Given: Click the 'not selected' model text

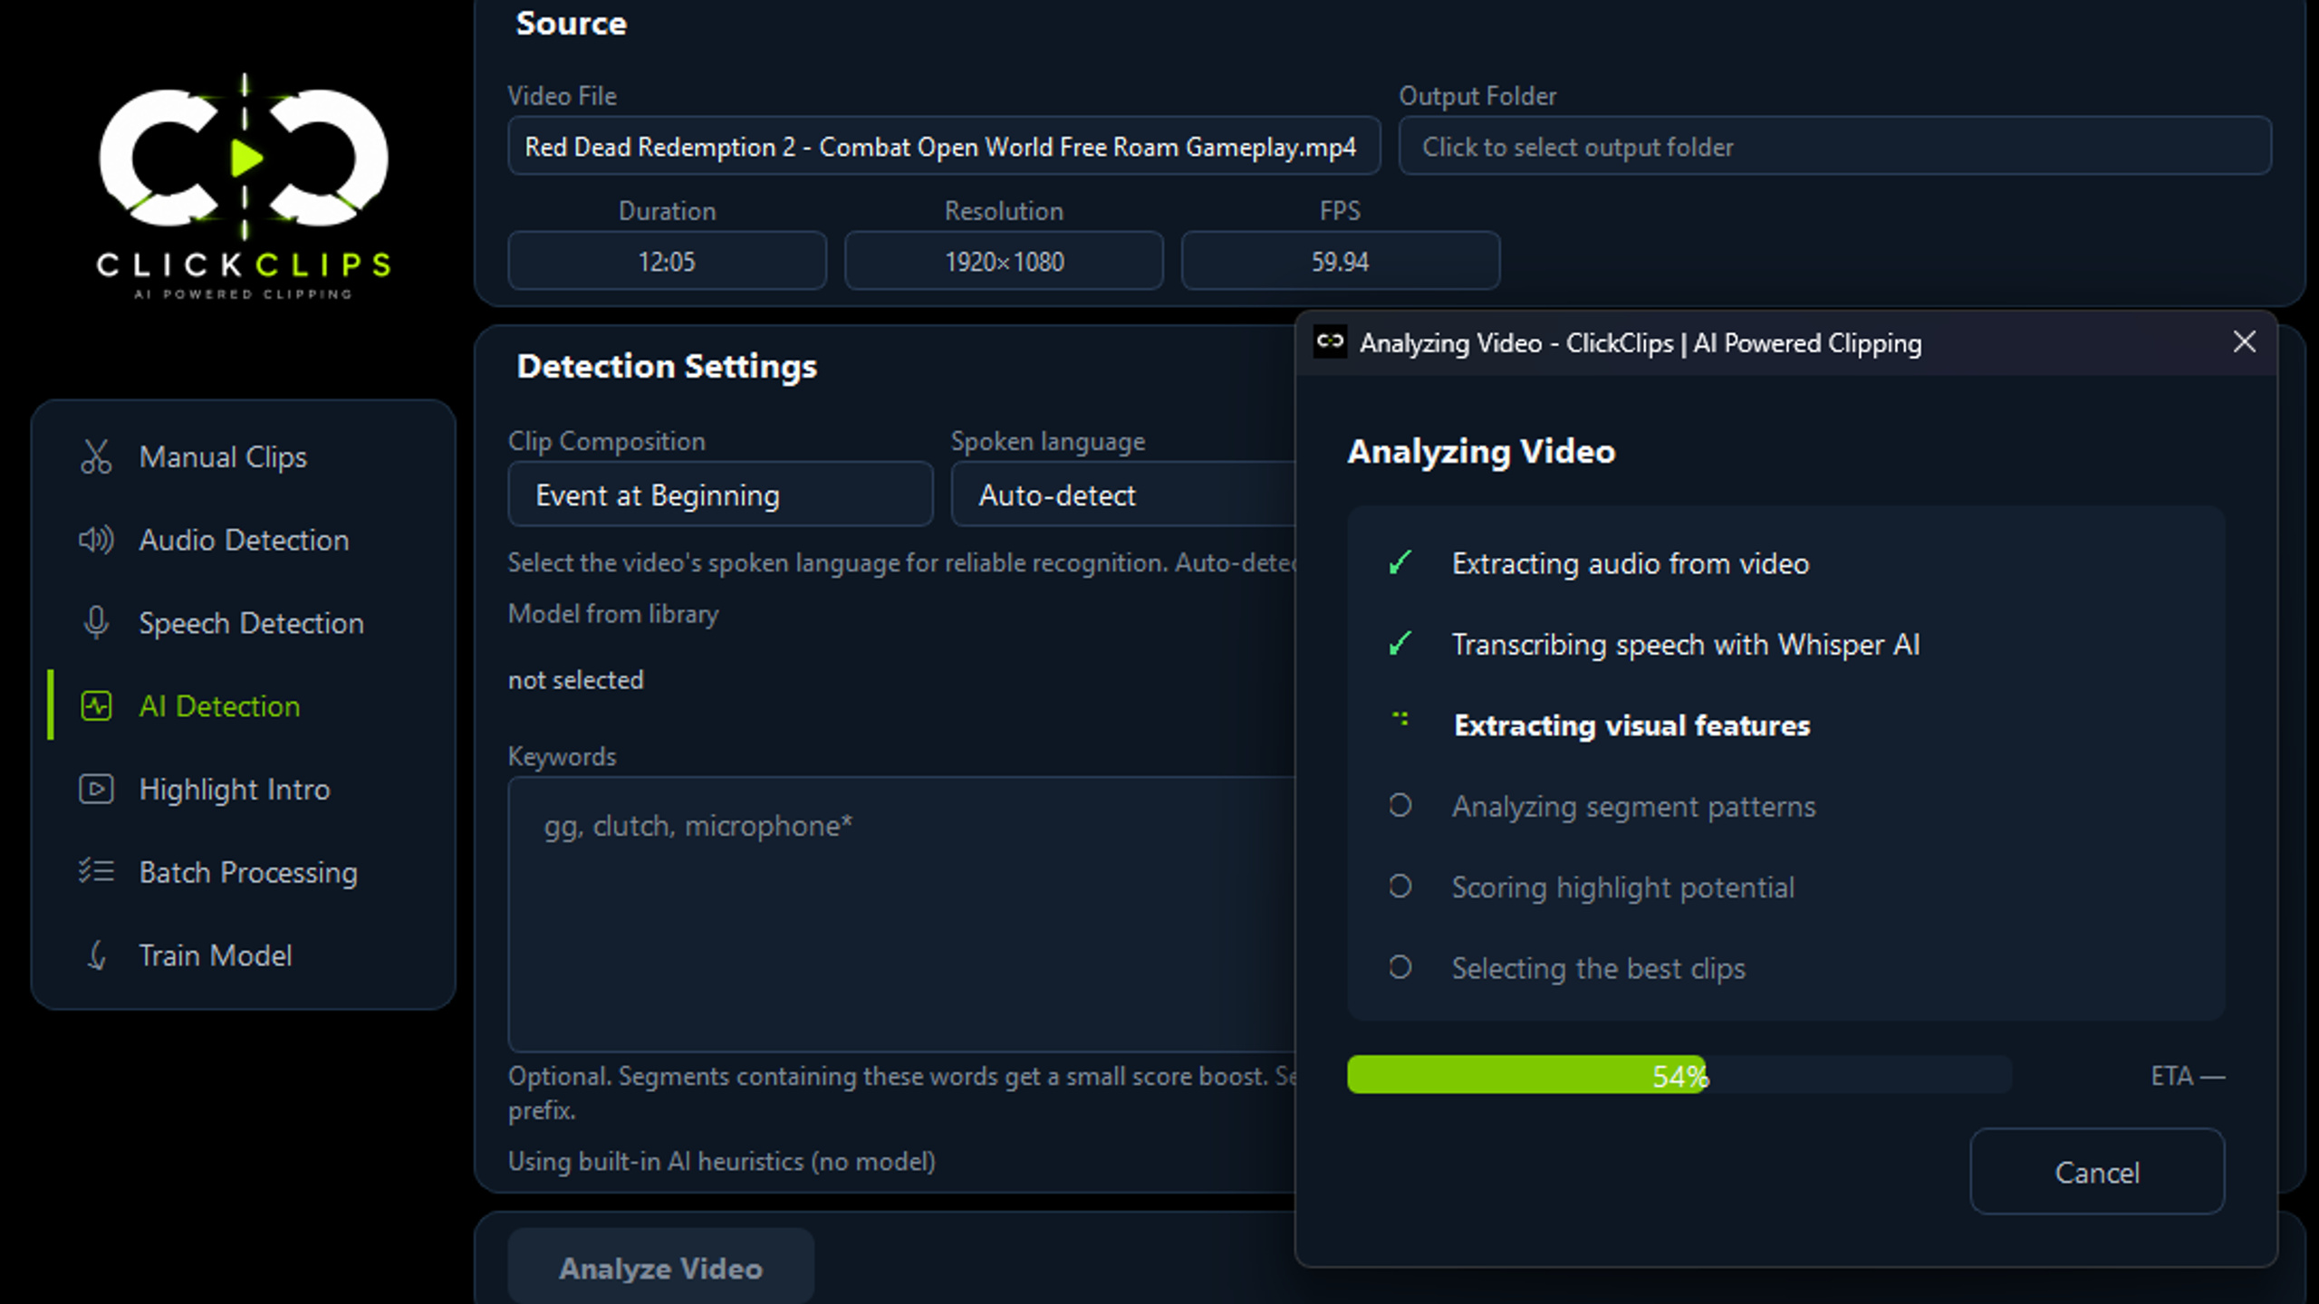Looking at the screenshot, I should (x=576, y=680).
